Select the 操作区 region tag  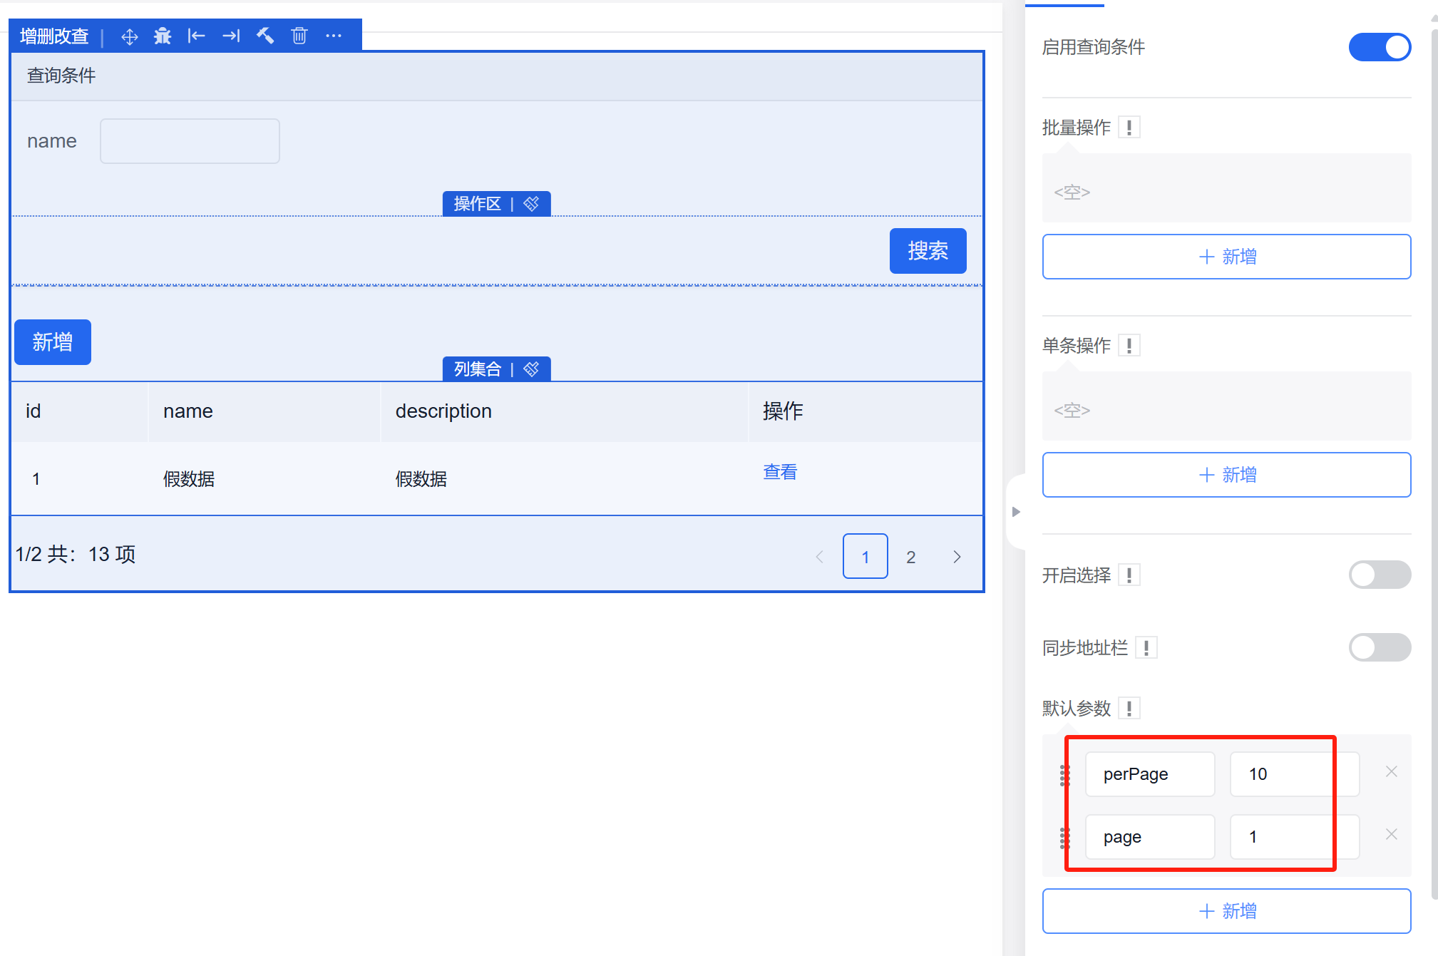coord(478,204)
